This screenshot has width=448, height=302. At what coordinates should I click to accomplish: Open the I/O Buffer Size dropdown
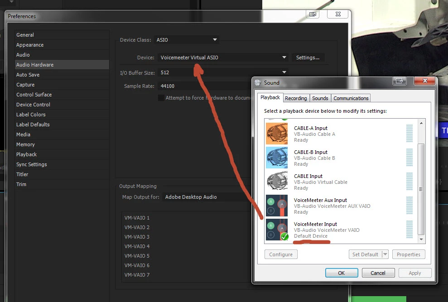[223, 72]
